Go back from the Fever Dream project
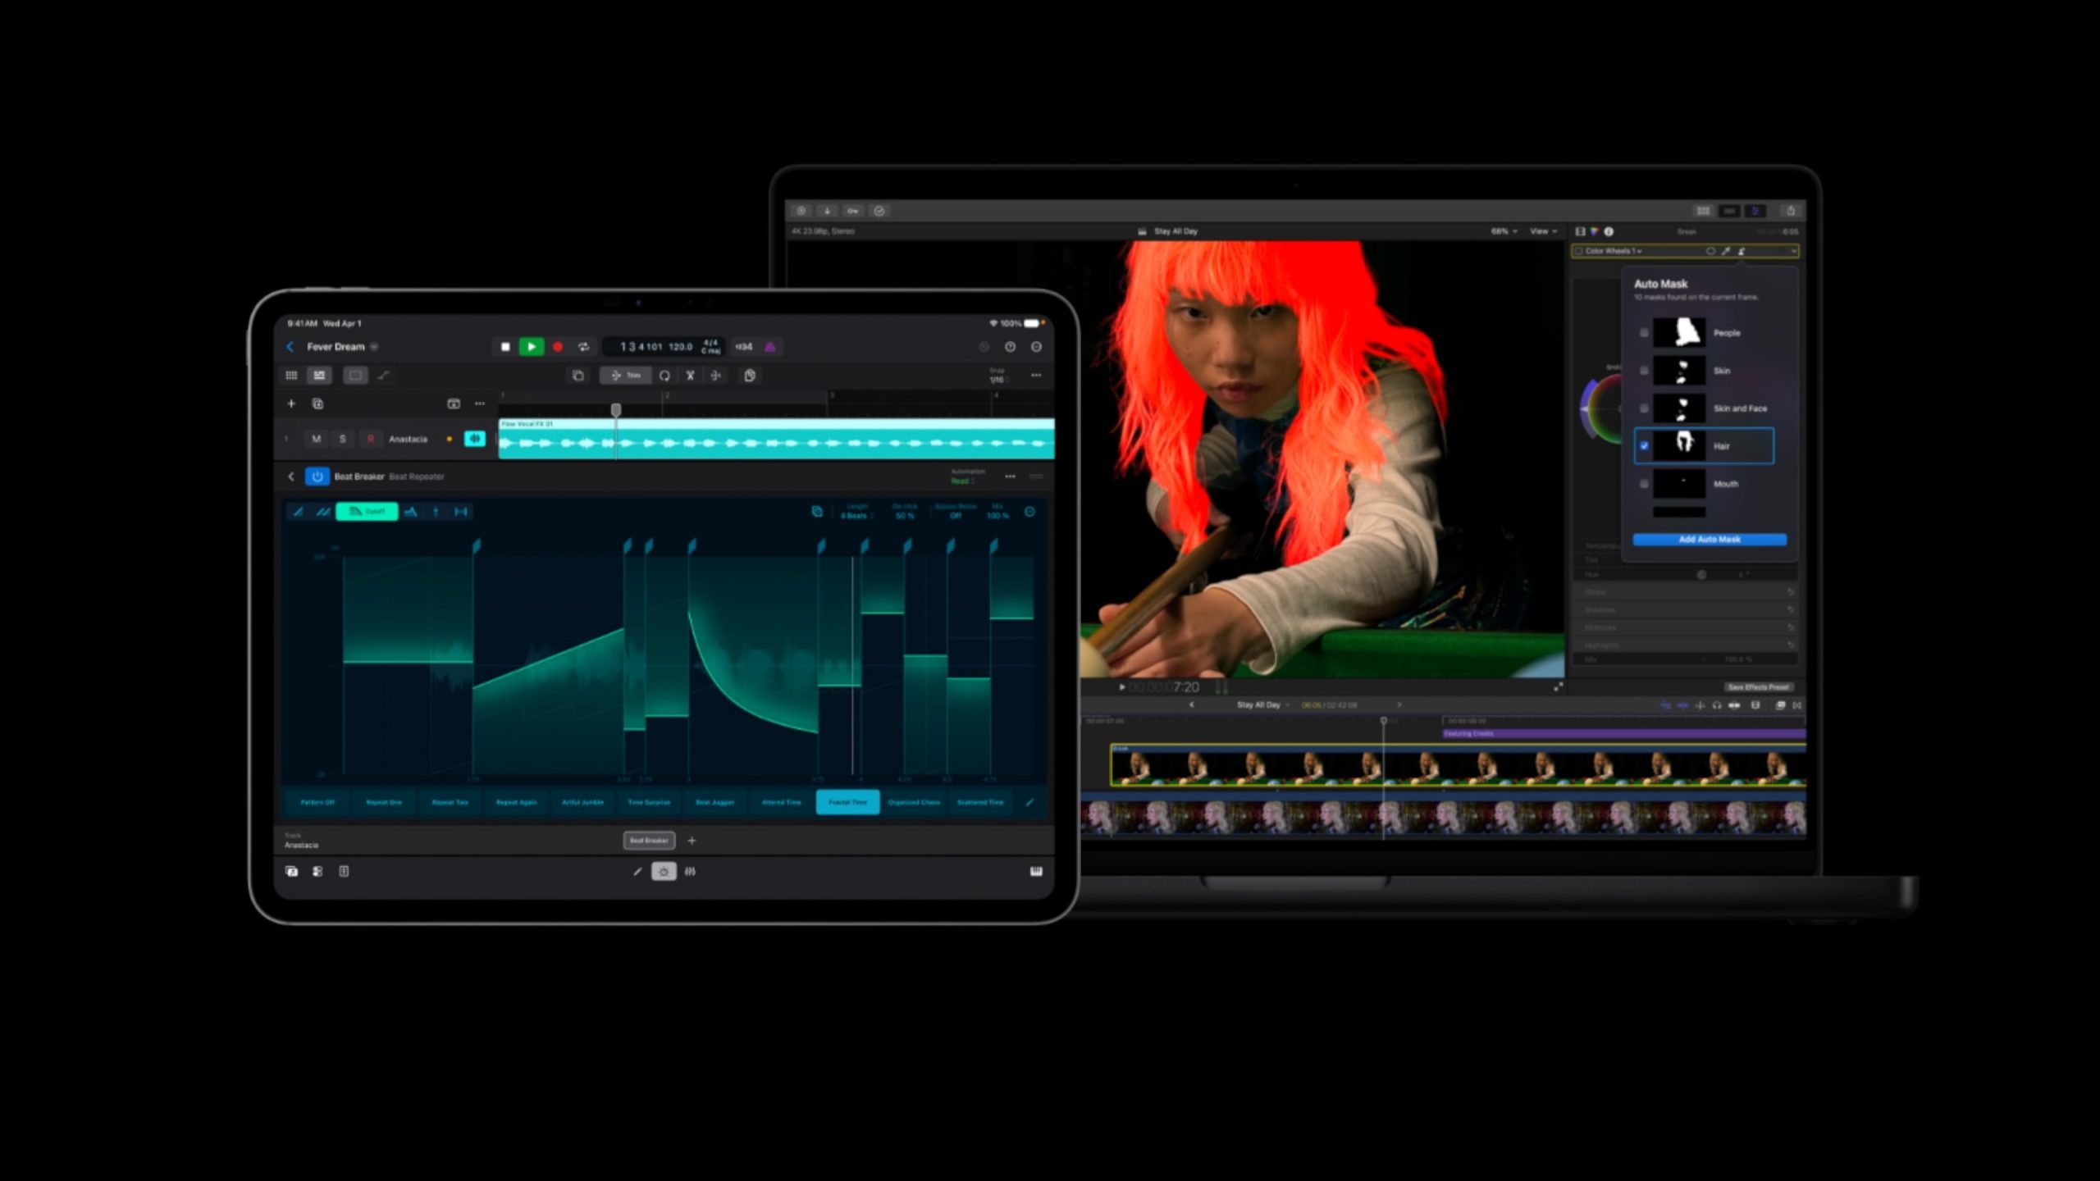The width and height of the screenshot is (2100, 1181). [x=290, y=347]
